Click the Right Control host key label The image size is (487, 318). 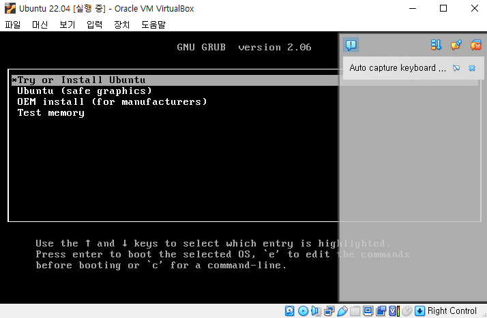(452, 311)
